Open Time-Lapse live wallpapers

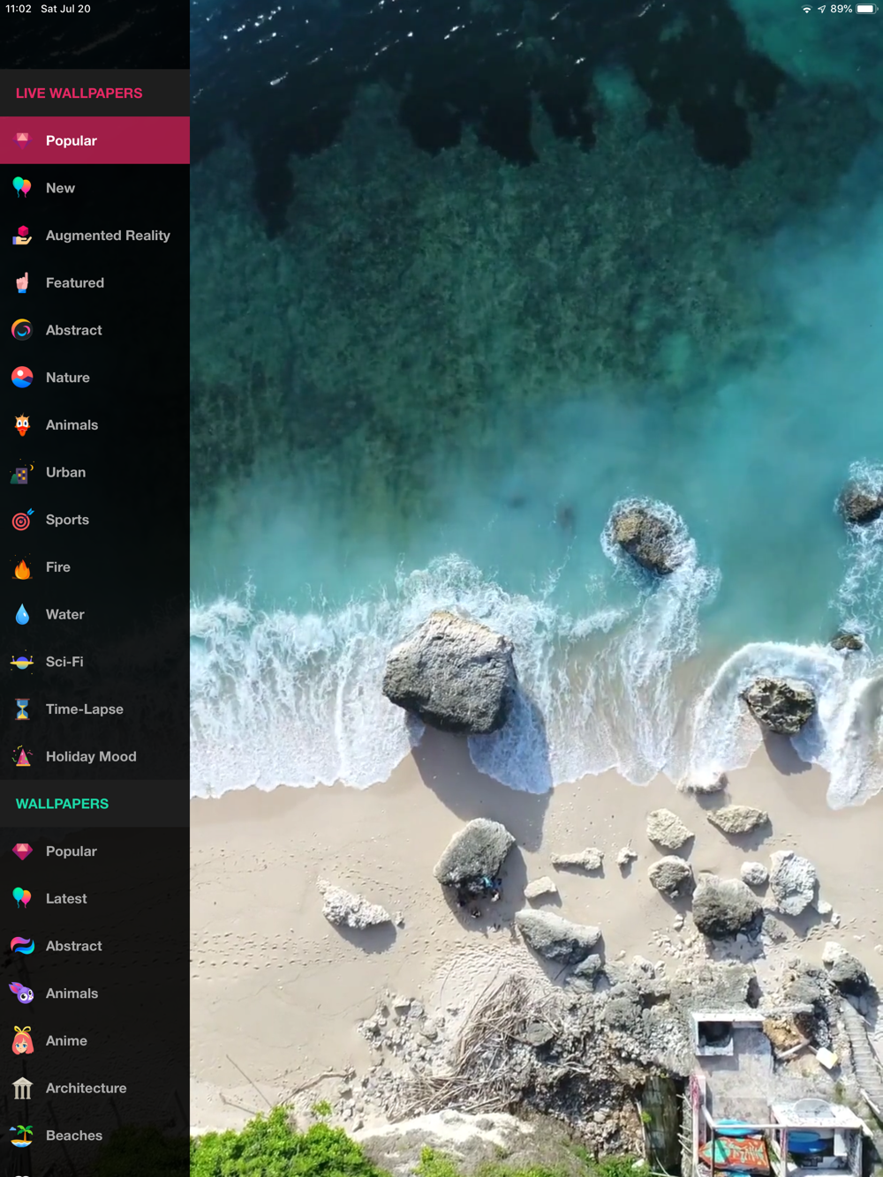click(94, 709)
